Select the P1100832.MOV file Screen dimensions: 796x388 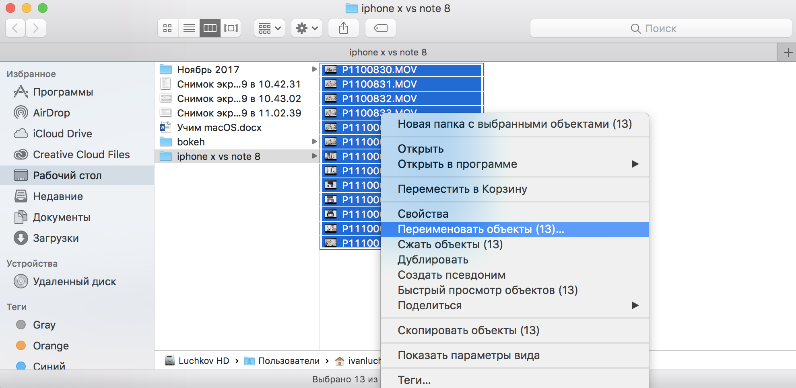point(402,99)
